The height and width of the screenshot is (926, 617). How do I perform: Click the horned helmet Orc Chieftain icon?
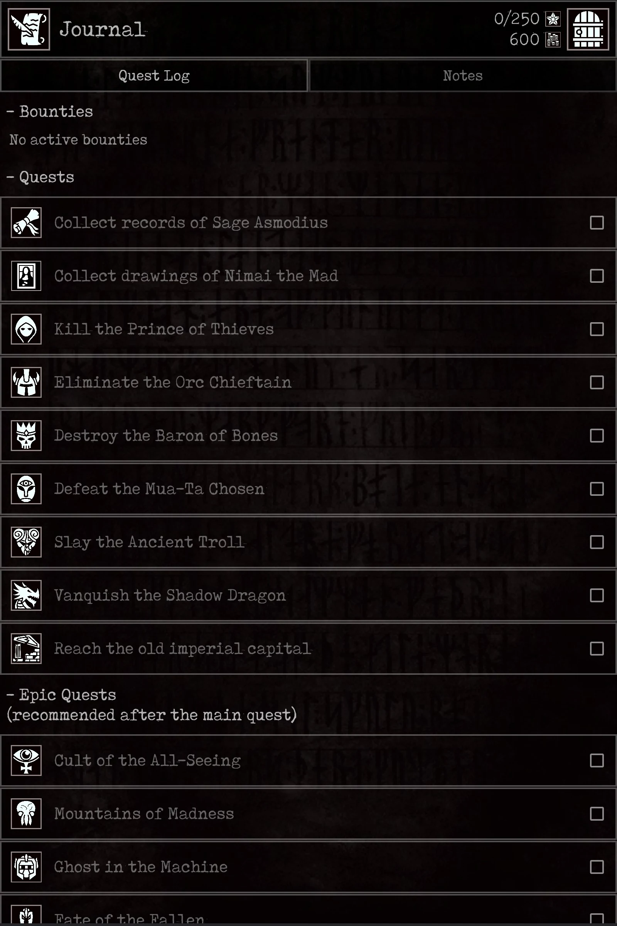pyautogui.click(x=26, y=382)
